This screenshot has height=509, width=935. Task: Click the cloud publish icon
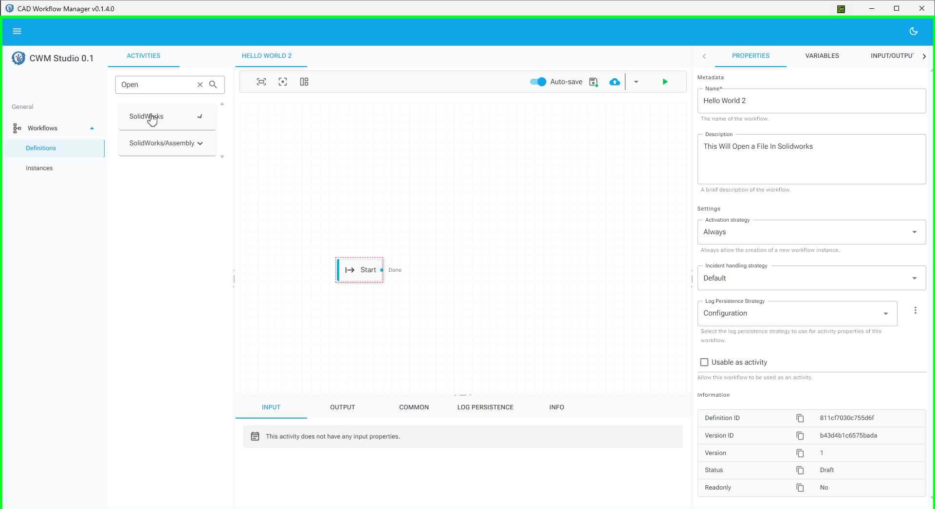click(614, 82)
